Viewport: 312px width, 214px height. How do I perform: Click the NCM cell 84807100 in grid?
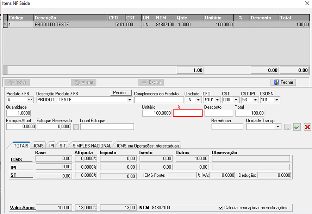166,24
